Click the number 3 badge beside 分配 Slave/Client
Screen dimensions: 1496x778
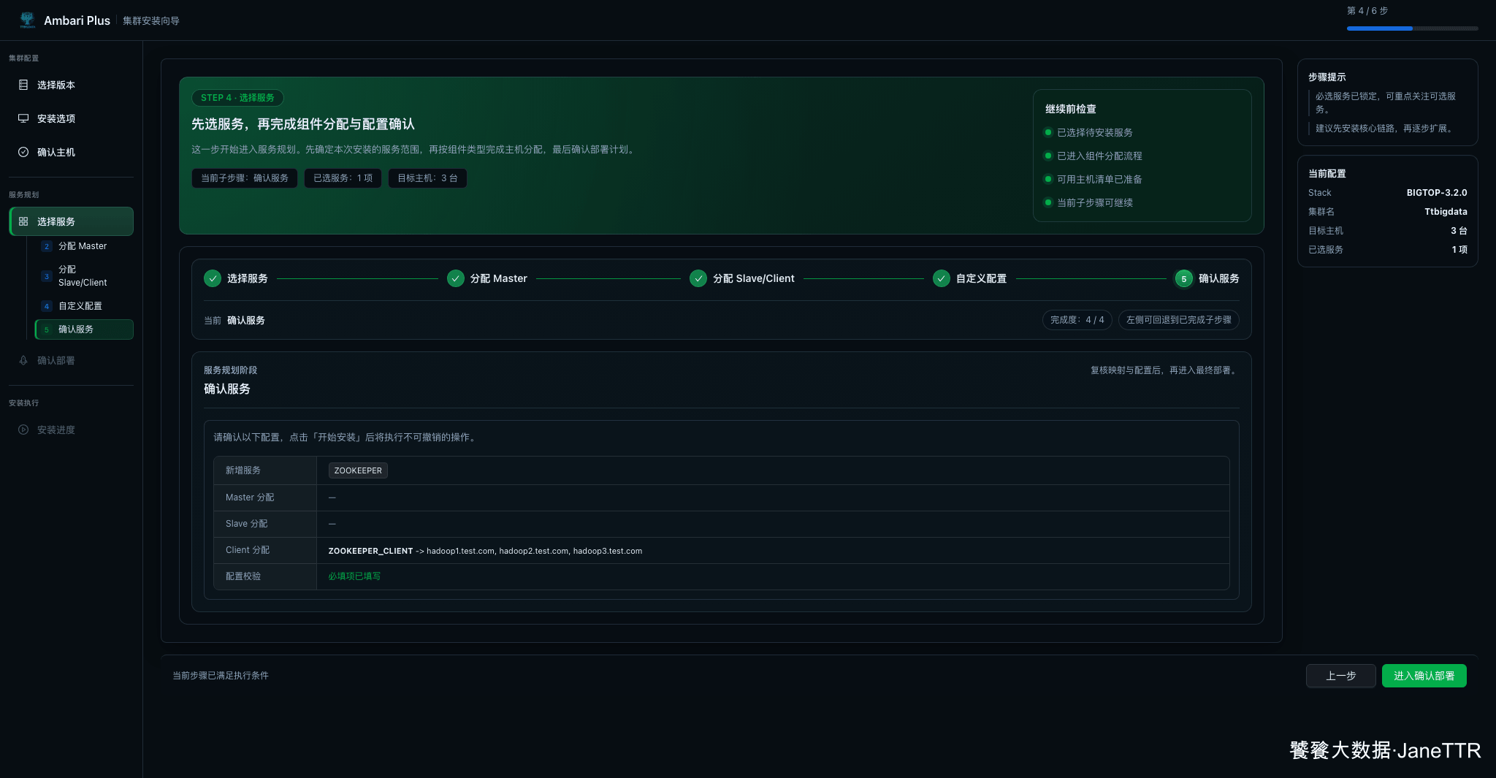point(47,276)
